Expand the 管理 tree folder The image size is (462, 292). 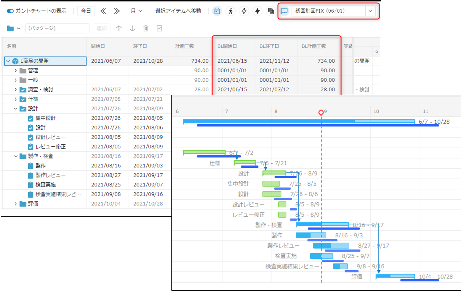click(x=16, y=71)
